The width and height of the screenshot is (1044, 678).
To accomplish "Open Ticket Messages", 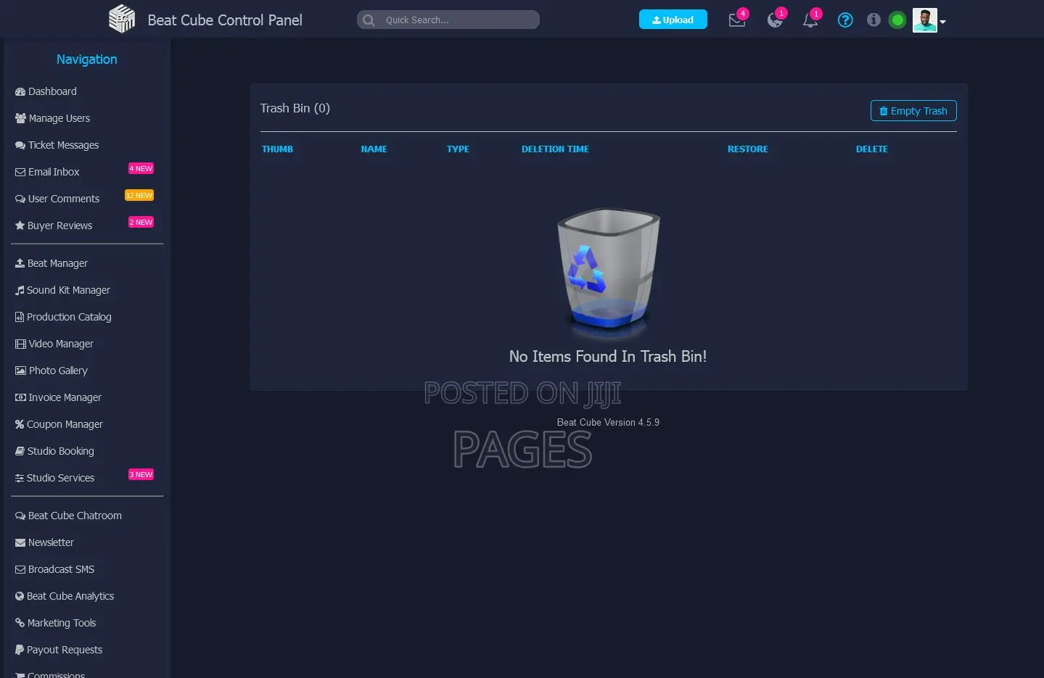I will point(57,145).
